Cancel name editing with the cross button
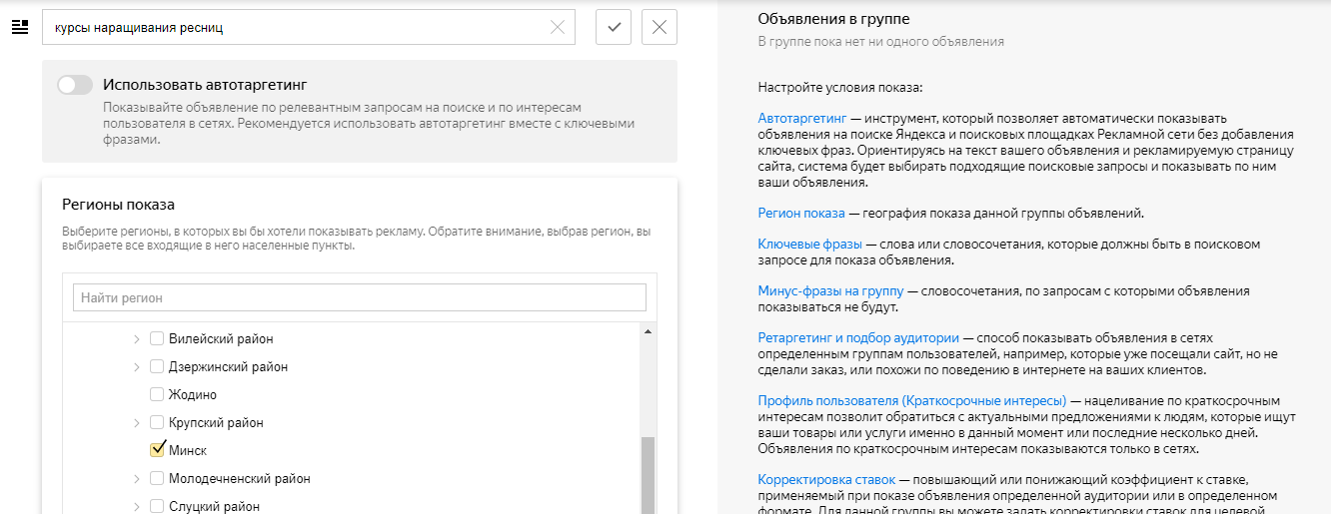 coord(660,27)
